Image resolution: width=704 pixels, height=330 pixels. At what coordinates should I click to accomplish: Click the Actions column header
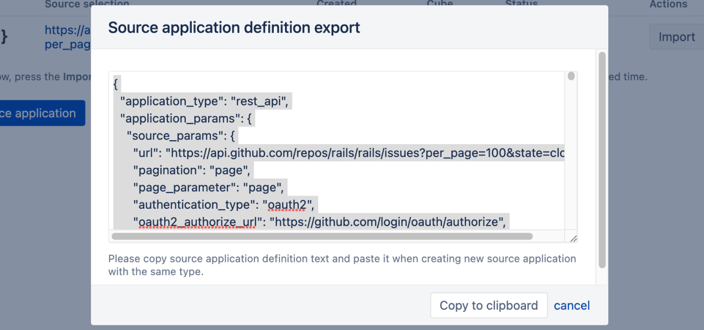pyautogui.click(x=668, y=4)
